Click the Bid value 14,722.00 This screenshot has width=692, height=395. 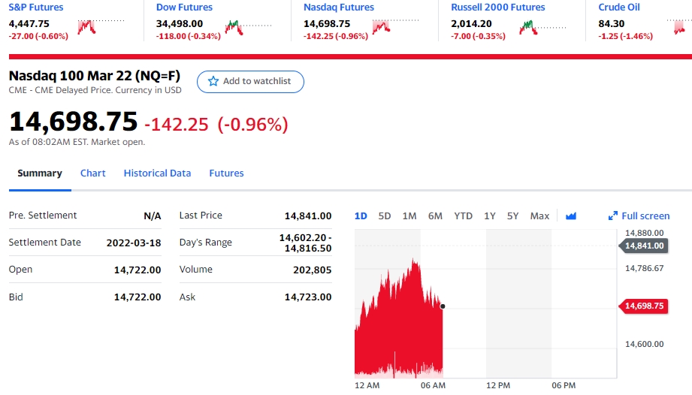click(x=137, y=297)
